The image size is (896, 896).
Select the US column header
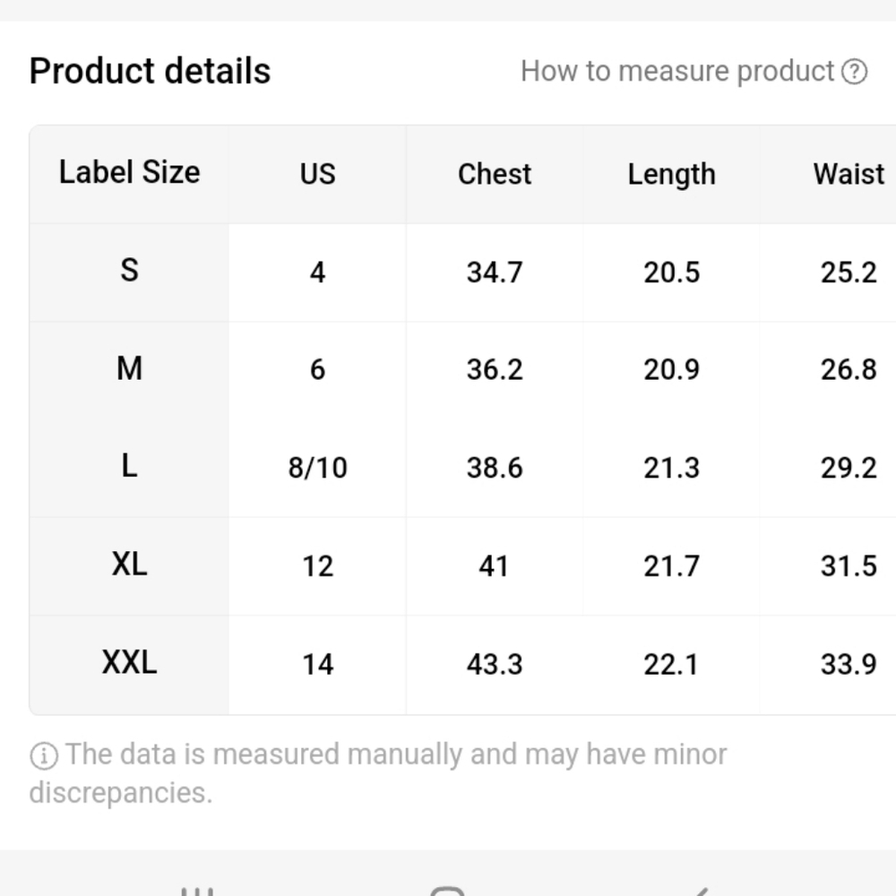tap(317, 174)
